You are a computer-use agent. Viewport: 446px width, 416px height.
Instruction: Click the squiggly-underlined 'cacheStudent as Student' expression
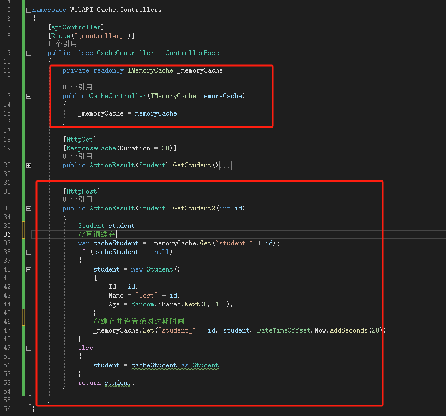174,365
